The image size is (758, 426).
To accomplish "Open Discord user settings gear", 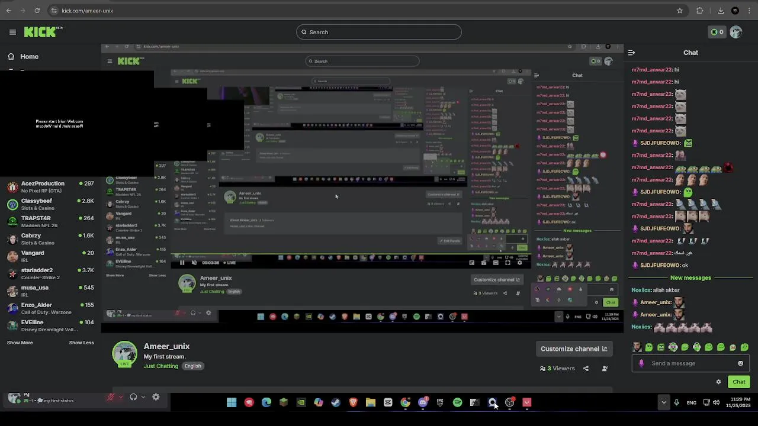I will (x=156, y=398).
